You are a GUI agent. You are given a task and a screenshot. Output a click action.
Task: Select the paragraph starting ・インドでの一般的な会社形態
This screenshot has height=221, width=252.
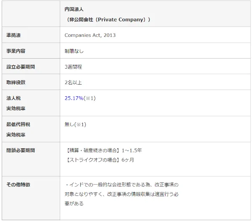click(122, 194)
